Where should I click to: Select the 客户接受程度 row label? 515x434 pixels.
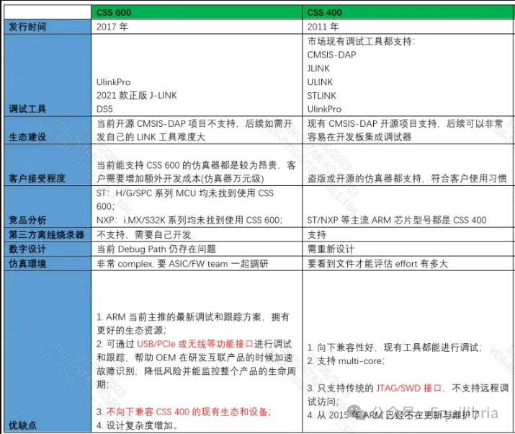[x=37, y=178]
